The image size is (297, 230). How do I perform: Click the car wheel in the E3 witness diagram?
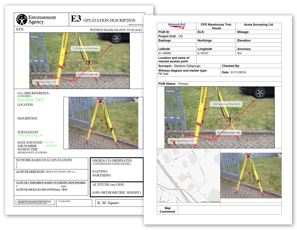[x=116, y=38]
